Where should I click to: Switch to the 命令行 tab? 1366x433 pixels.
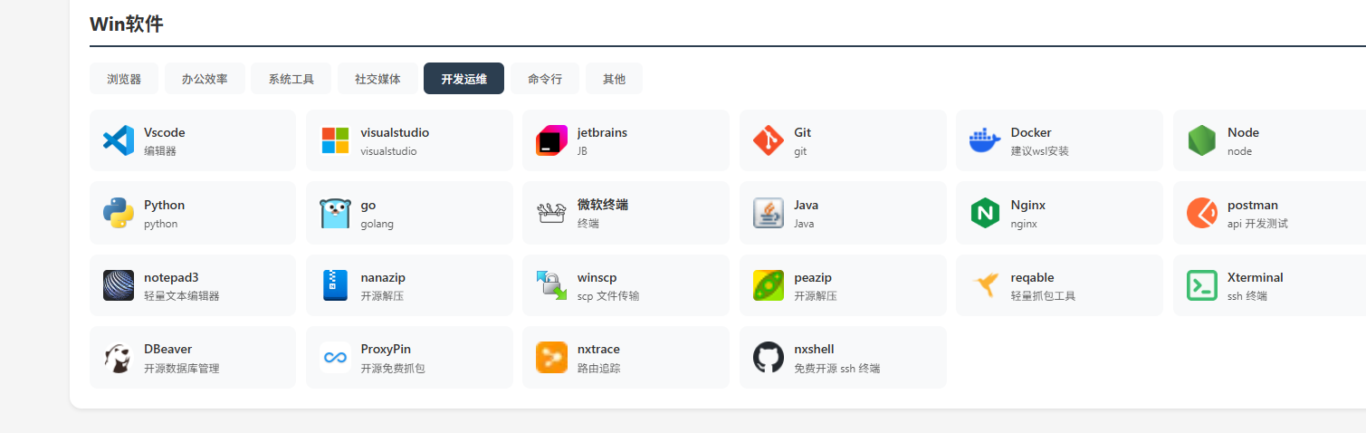pyautogui.click(x=545, y=79)
